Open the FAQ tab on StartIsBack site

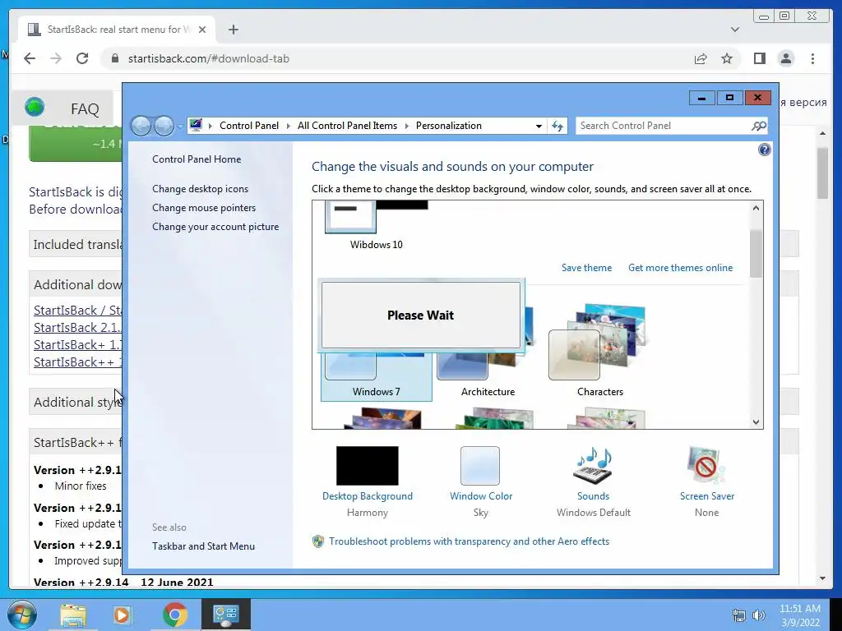click(85, 109)
